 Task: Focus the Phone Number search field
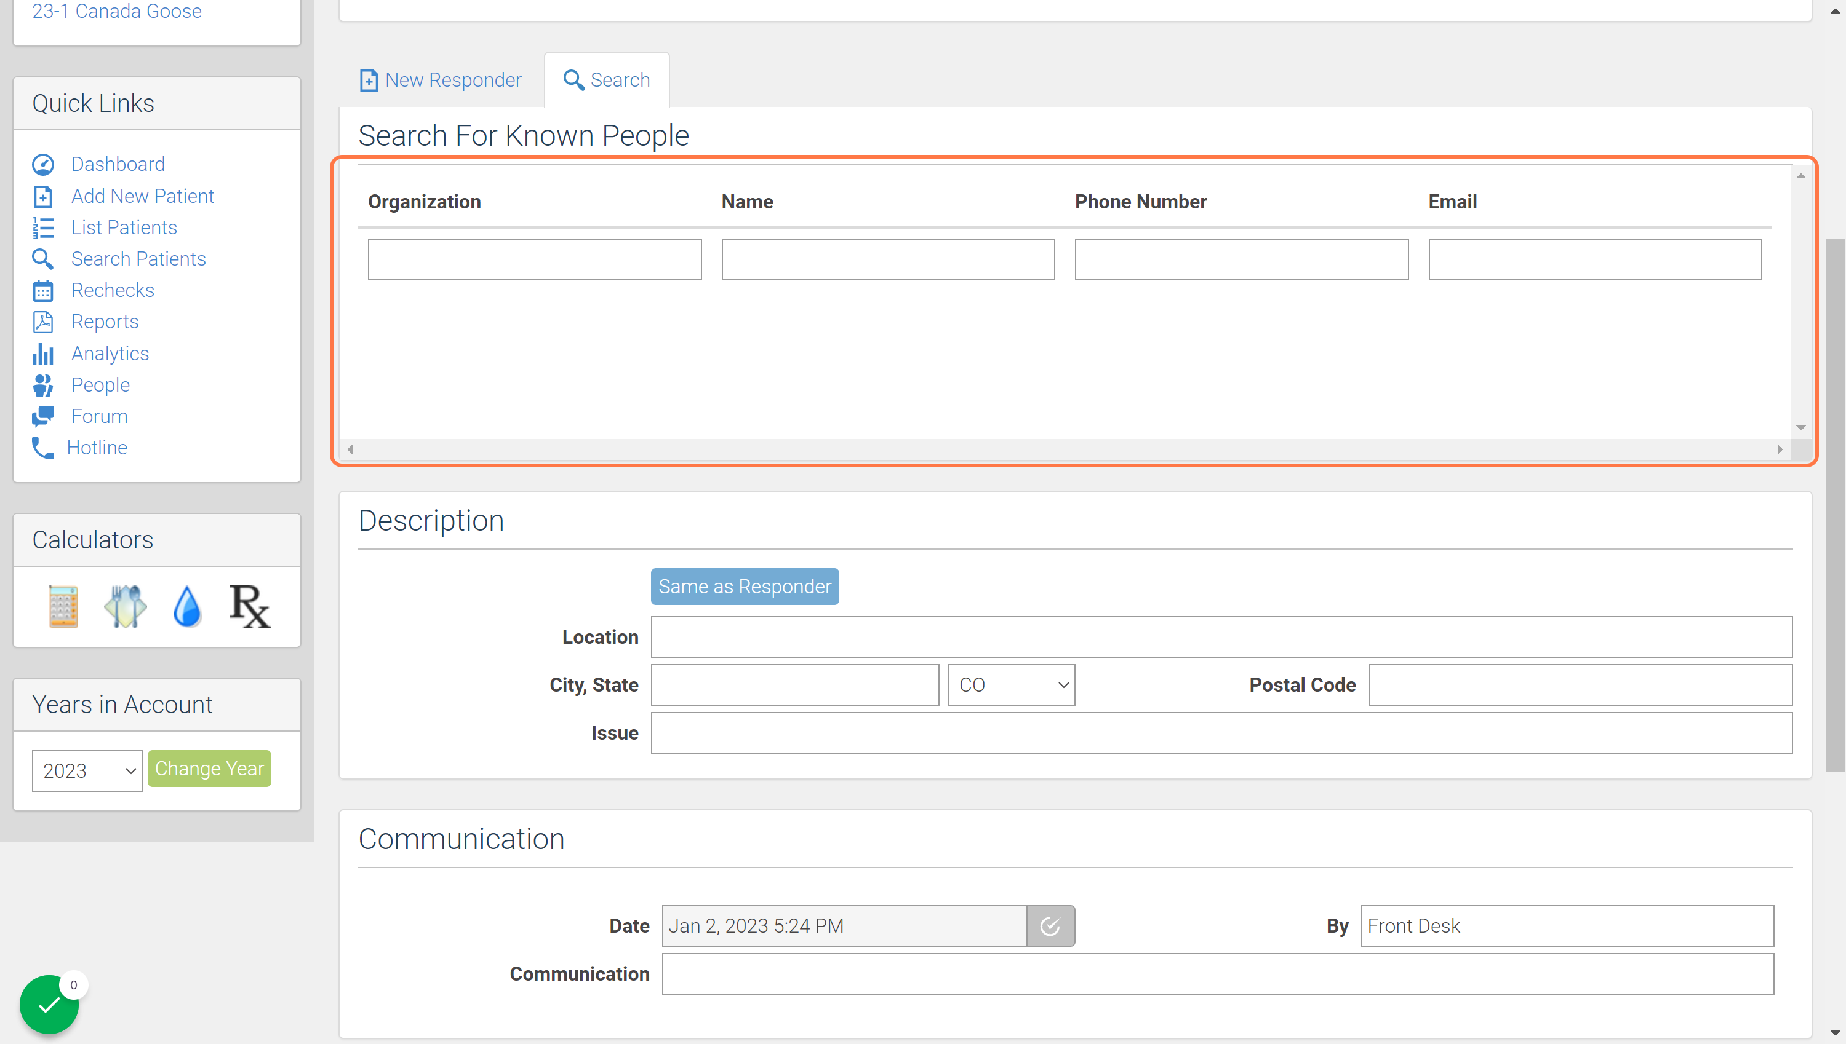point(1241,259)
